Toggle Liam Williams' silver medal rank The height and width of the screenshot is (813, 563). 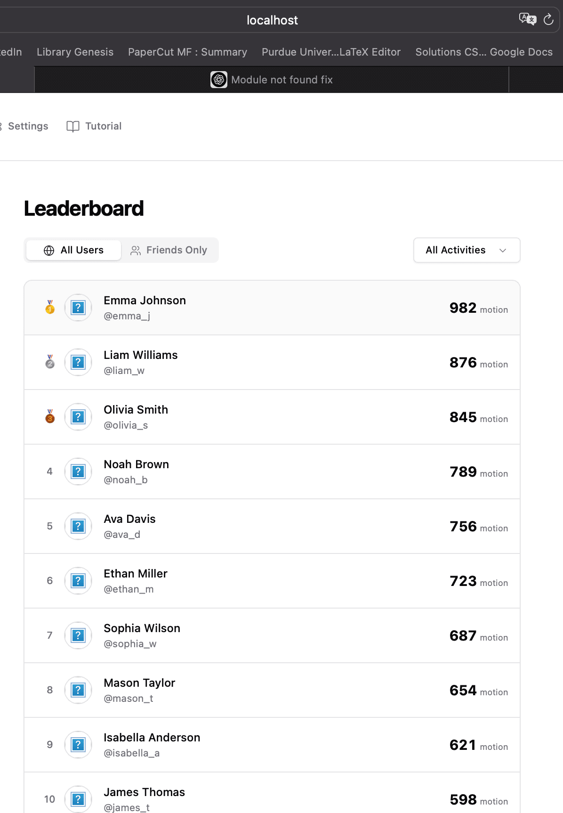click(49, 362)
